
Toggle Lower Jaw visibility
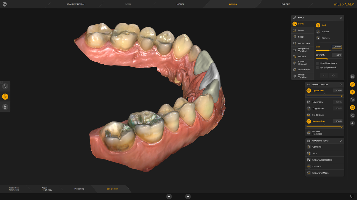[309, 102]
